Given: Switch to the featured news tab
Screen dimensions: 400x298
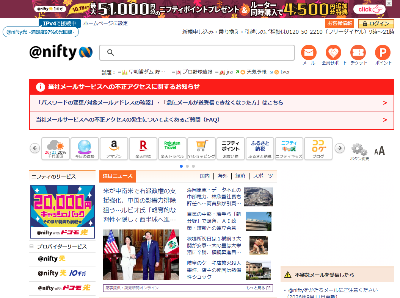Looking at the screenshot, I should pos(118,176).
